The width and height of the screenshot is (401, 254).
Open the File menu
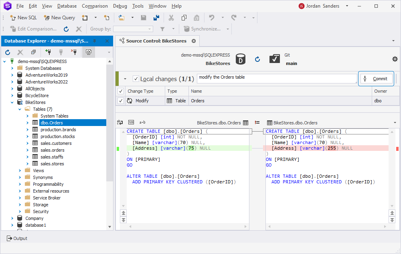(20, 6)
